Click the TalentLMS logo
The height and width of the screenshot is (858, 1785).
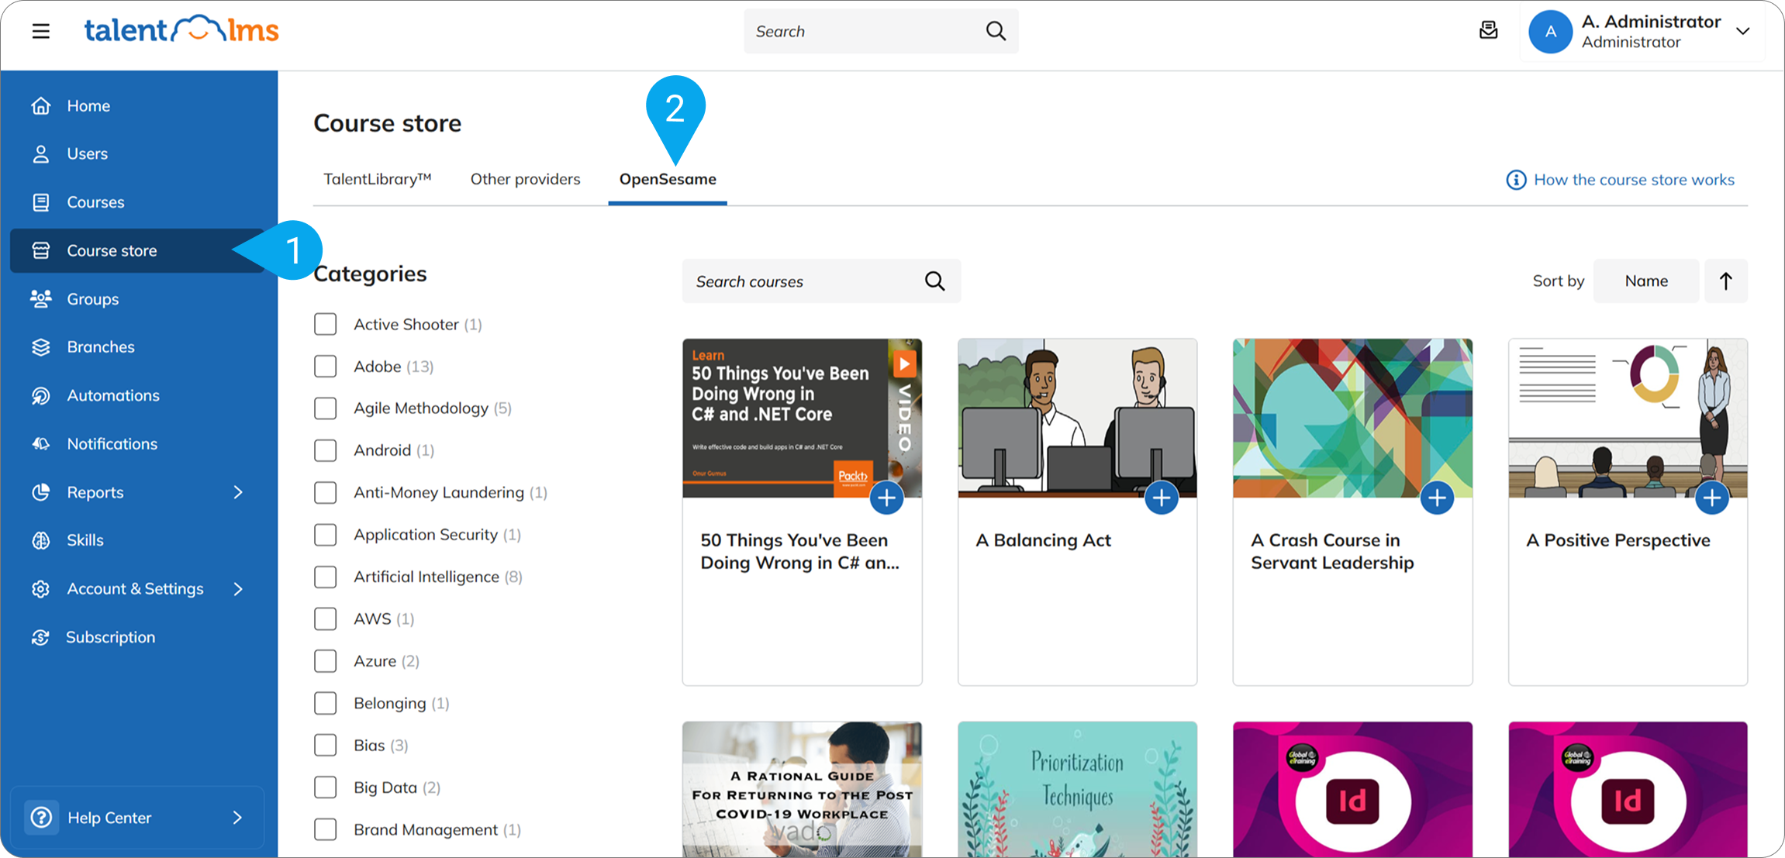pyautogui.click(x=181, y=30)
